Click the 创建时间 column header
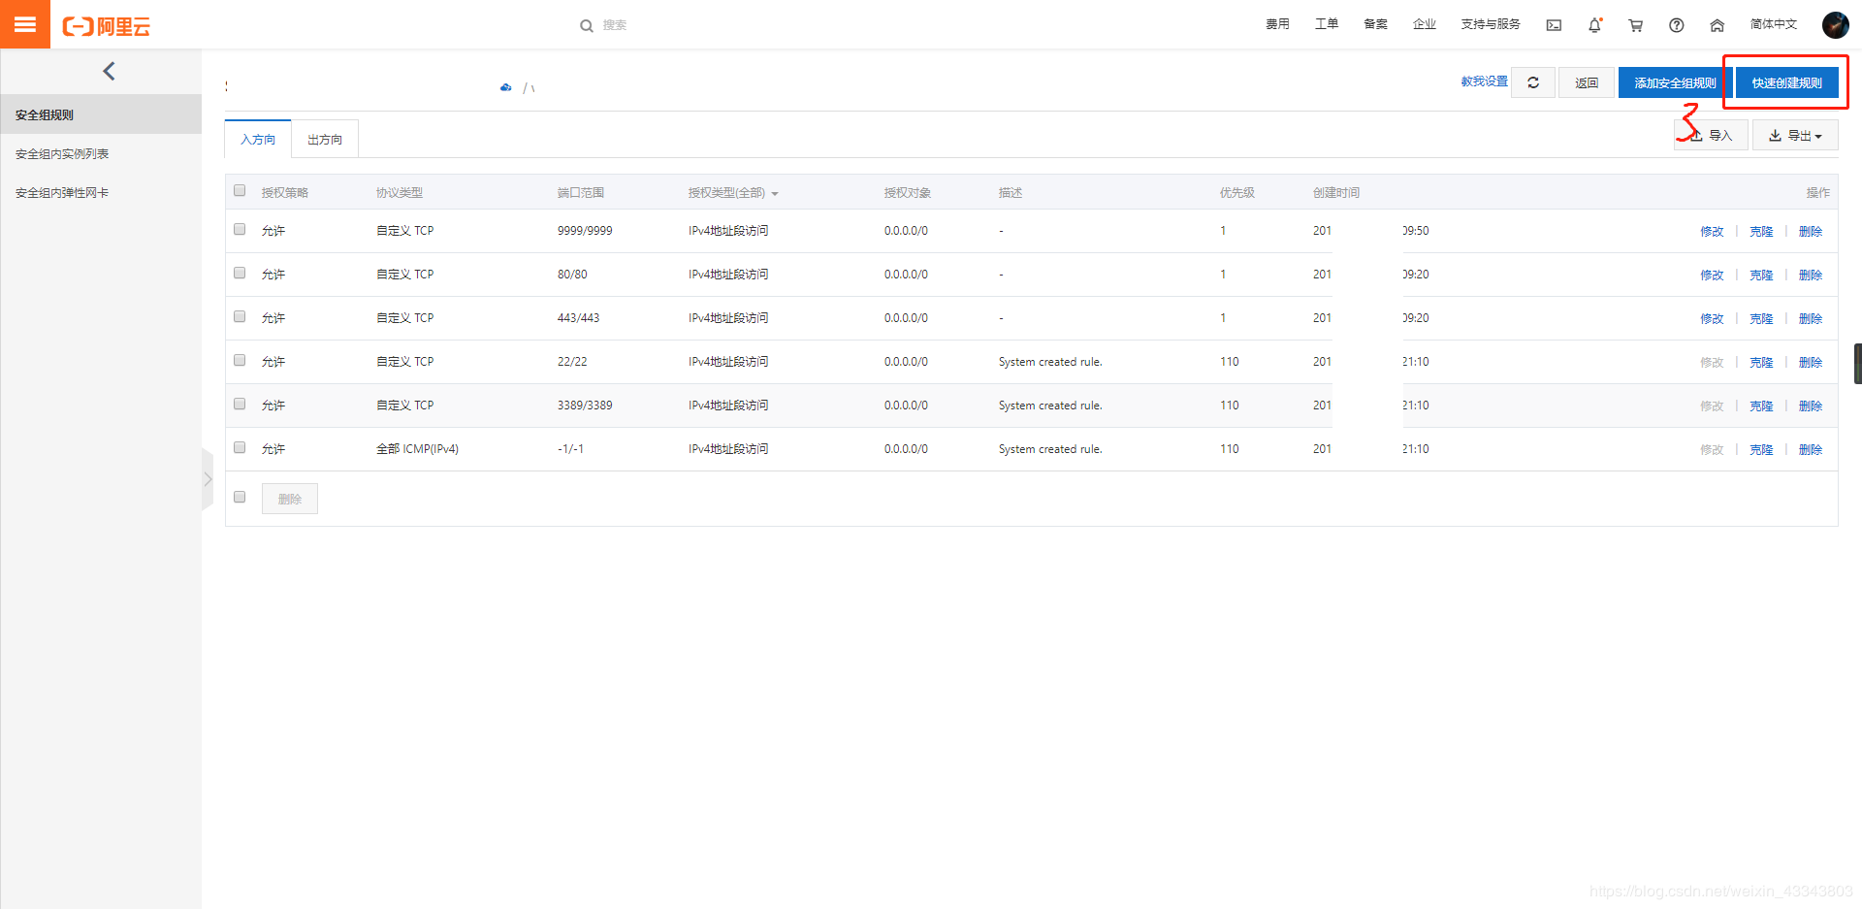 (x=1335, y=193)
